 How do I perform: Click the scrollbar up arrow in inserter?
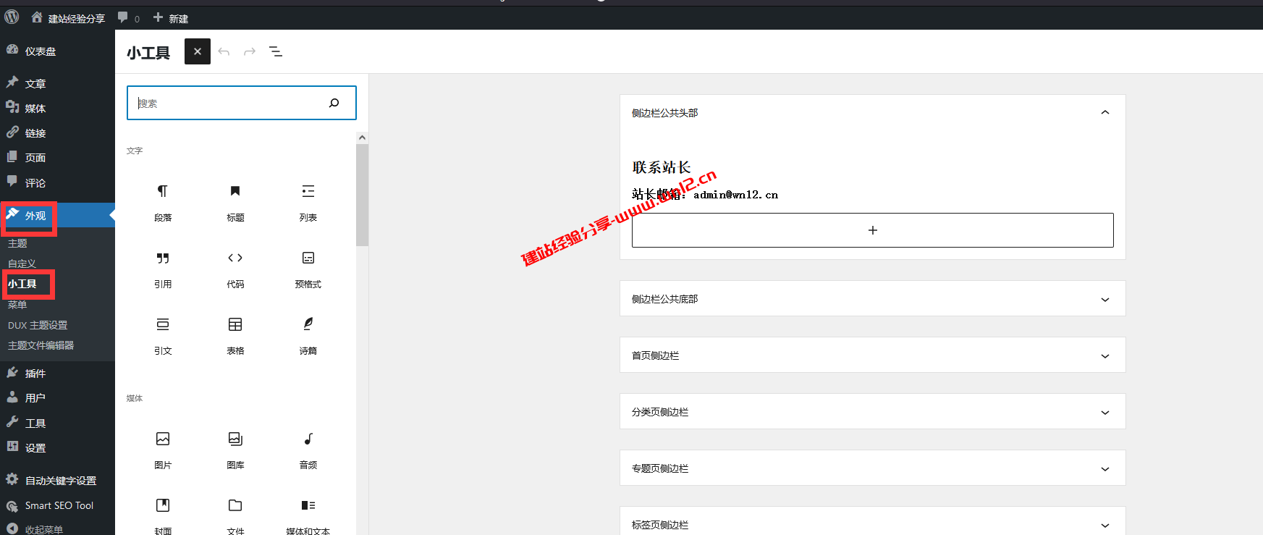362,138
